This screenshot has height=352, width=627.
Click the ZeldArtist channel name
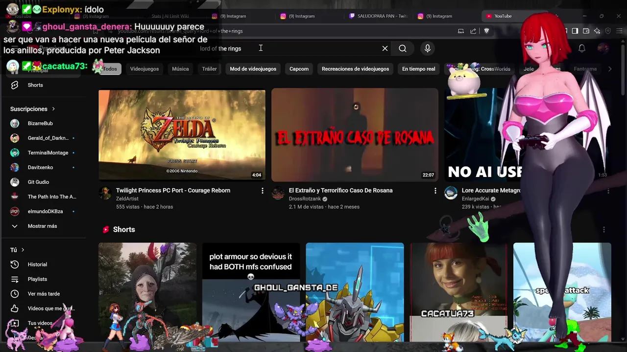[x=127, y=199]
